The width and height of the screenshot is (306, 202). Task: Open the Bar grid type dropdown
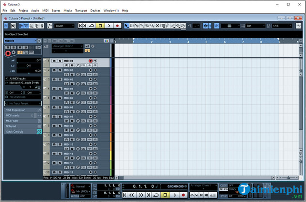(255, 26)
